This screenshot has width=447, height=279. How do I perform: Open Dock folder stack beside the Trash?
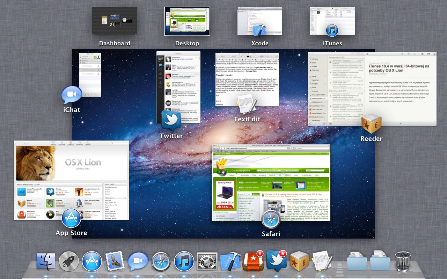pyautogui.click(x=380, y=261)
